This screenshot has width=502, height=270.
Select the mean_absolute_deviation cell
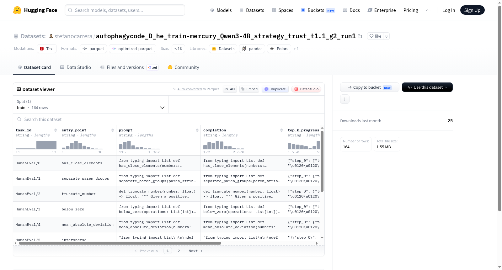[x=88, y=225]
